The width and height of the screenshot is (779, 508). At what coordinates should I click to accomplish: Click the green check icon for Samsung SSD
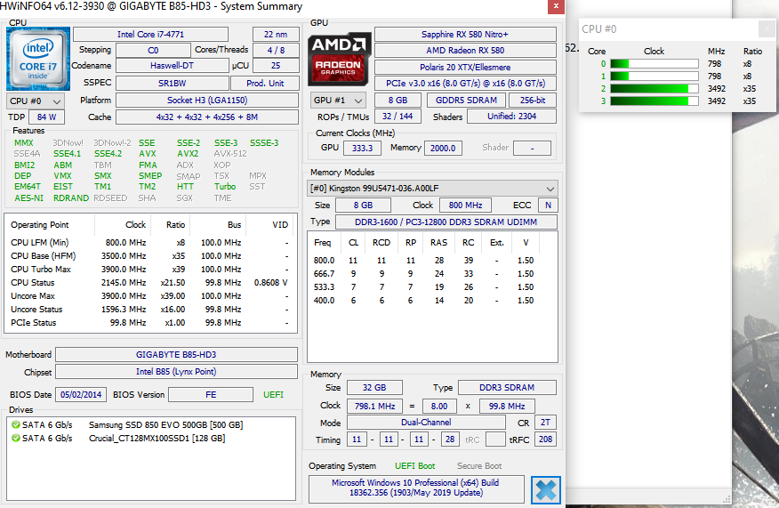(16, 425)
